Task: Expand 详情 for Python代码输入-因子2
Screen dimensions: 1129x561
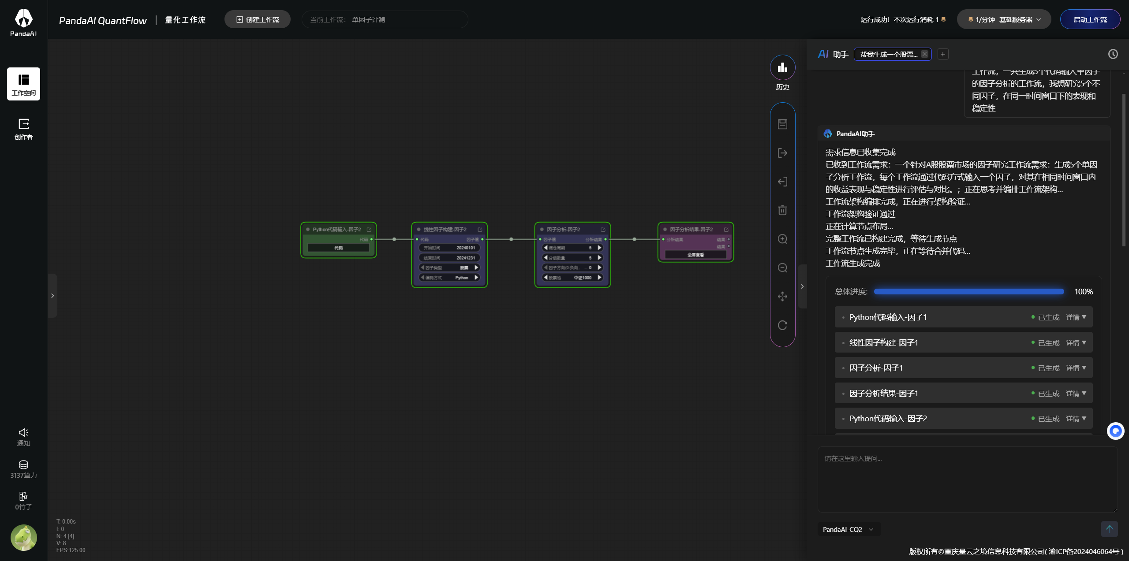Action: [x=1076, y=419]
